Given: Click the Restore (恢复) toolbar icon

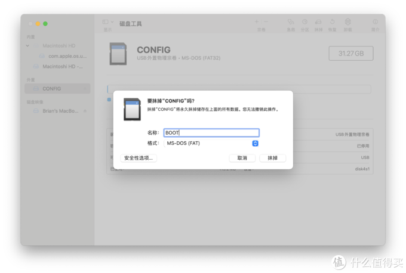Looking at the screenshot, I should (332, 21).
